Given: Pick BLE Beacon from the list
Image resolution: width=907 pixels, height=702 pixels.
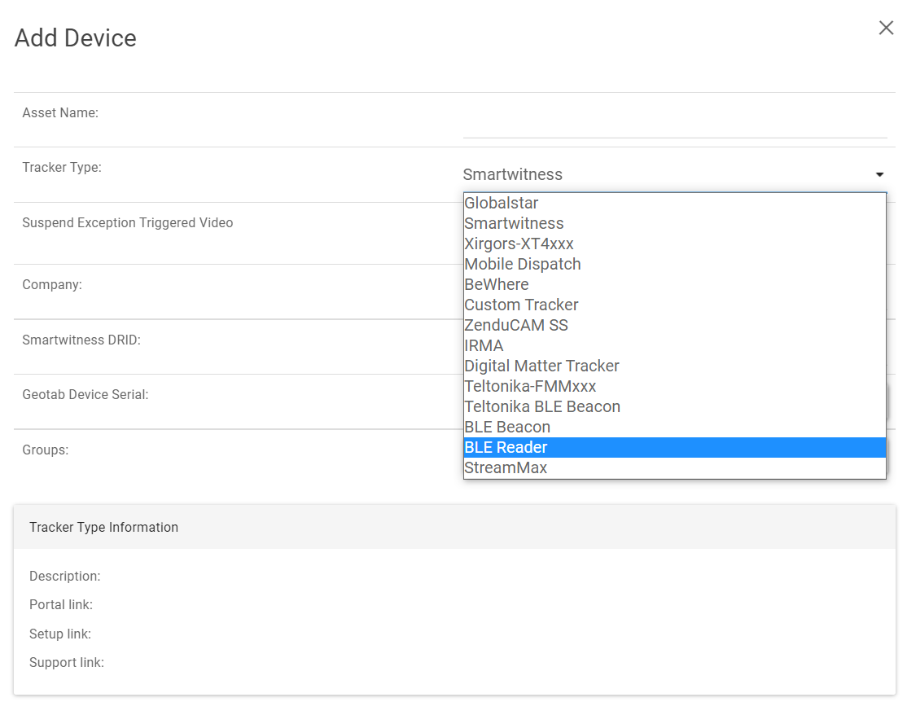Looking at the screenshot, I should click(674, 427).
